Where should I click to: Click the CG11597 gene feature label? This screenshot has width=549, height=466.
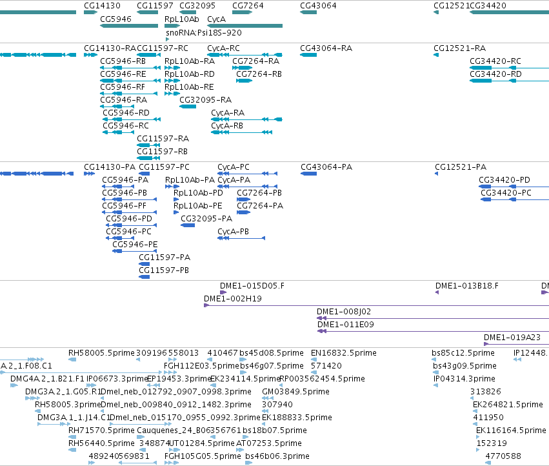click(x=155, y=6)
